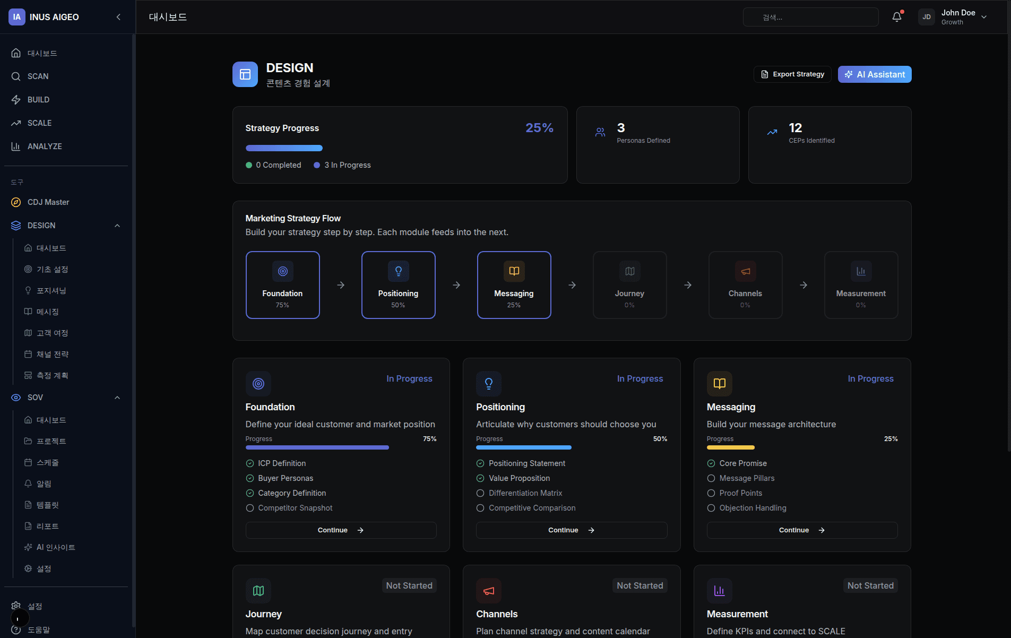Open the AI Assistant
This screenshot has height=638, width=1011.
pyautogui.click(x=874, y=74)
